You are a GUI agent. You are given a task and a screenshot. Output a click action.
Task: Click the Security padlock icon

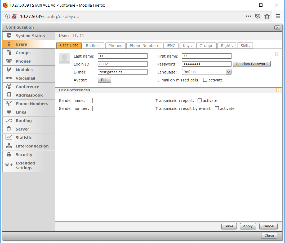[x=9, y=154]
